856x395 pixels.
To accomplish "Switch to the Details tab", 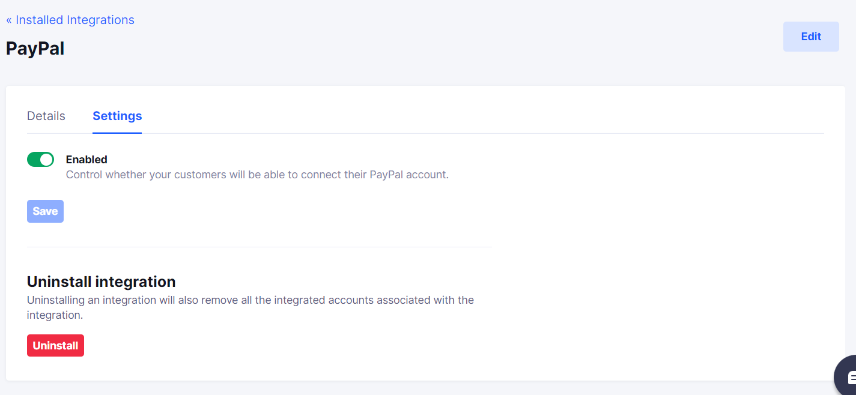I will click(46, 116).
